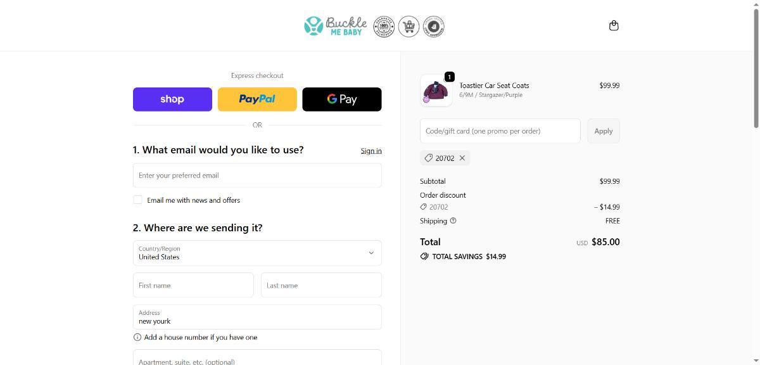Pay with Shop Pay express checkout
This screenshot has height=365, width=760.
(x=172, y=99)
